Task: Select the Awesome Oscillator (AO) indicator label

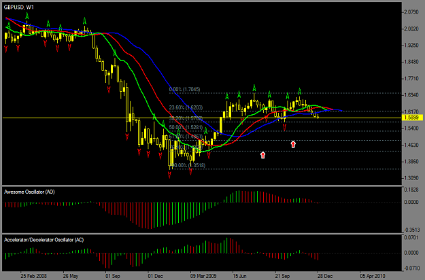Action: (29, 192)
